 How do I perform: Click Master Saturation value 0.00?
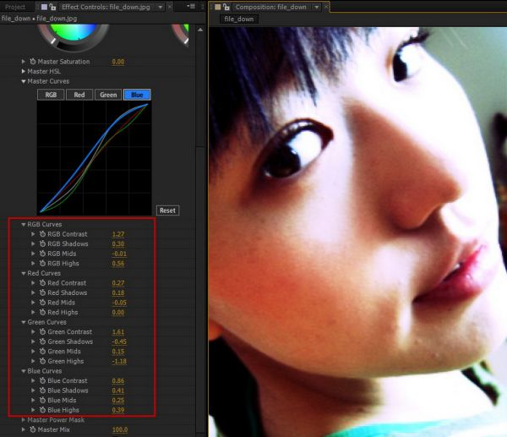(118, 62)
